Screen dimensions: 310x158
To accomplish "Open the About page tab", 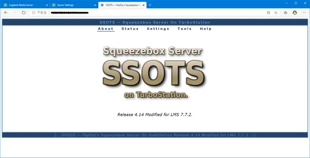I will click(x=106, y=29).
